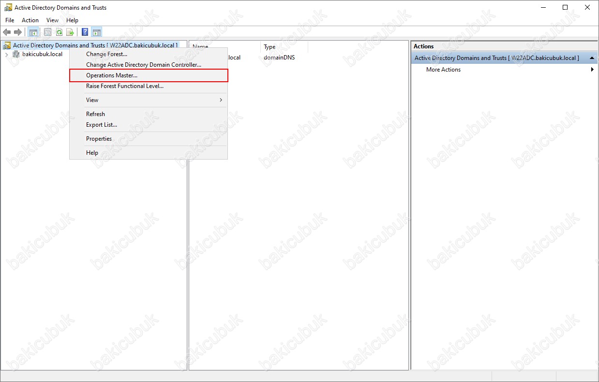Toggle Show/Hide Action Pane toolbar icon
The image size is (599, 382).
coord(96,32)
